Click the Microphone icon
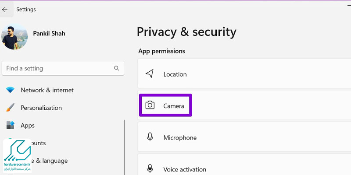Viewport: 351px width, 175px height. pyautogui.click(x=150, y=137)
